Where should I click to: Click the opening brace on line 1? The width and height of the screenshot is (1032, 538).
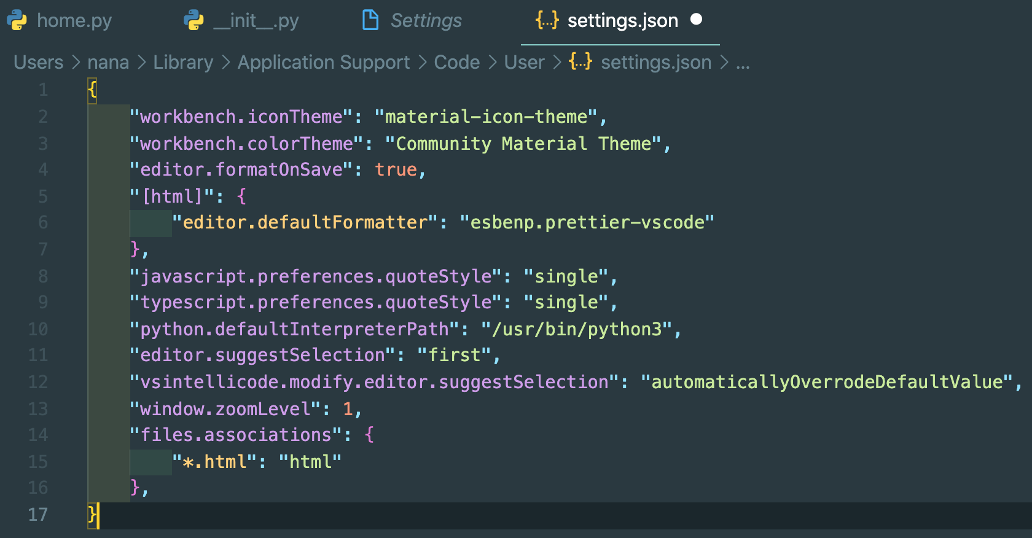92,90
